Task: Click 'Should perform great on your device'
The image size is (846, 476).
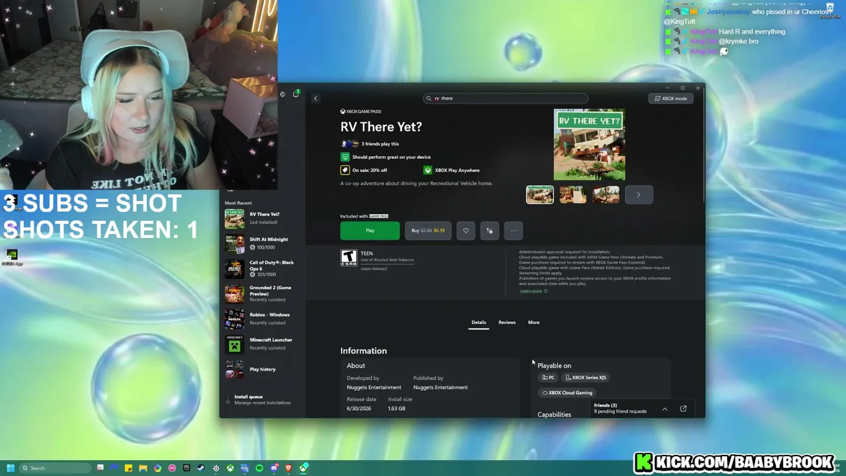Action: 391,157
